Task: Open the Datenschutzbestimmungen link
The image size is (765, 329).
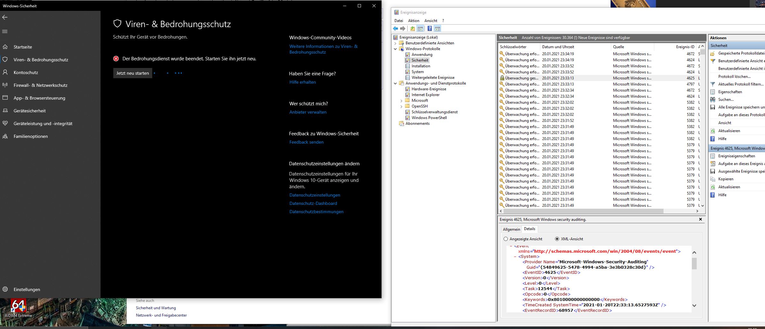Action: (316, 212)
